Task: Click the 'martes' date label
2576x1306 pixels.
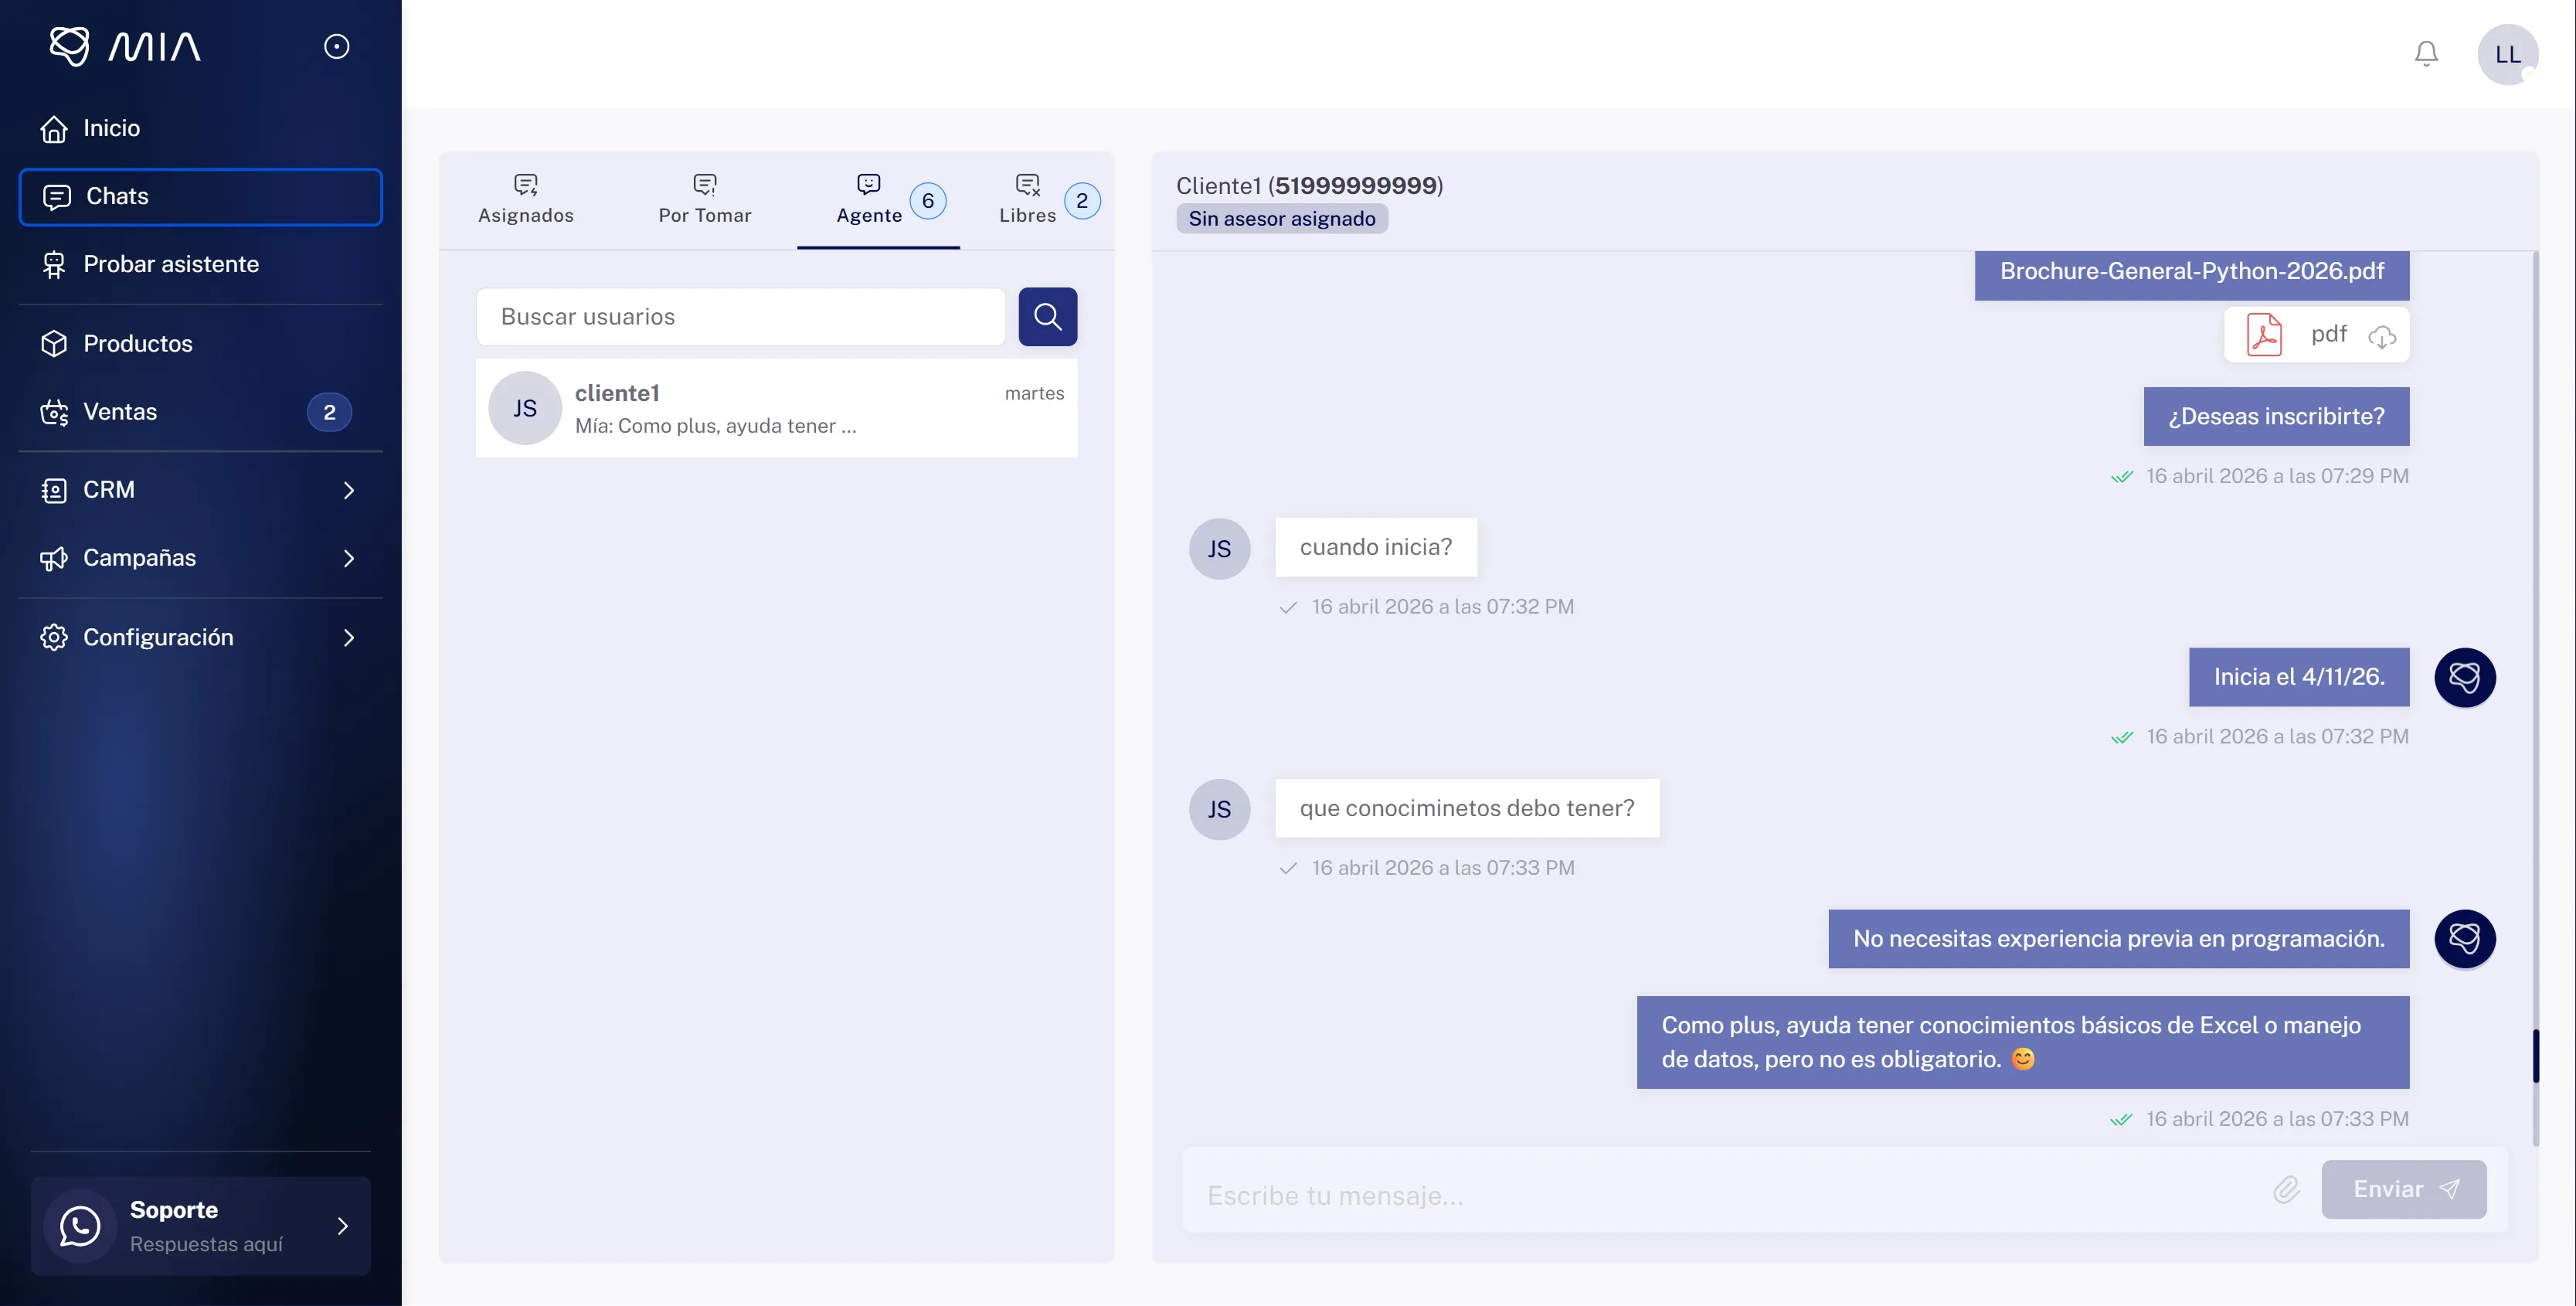Action: point(1034,393)
